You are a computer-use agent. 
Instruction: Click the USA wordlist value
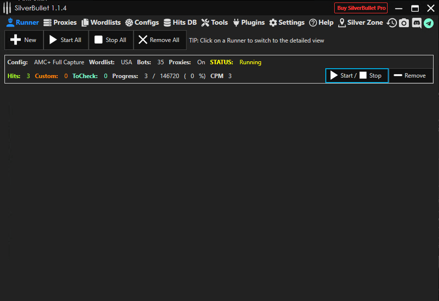click(126, 62)
